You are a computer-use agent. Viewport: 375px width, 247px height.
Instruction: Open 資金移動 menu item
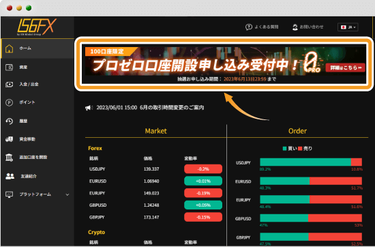click(27, 139)
